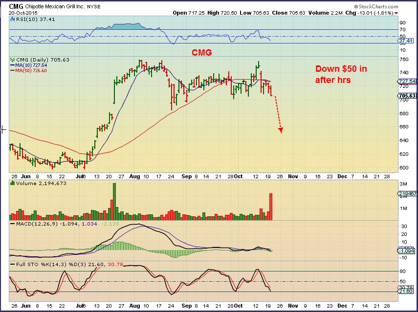Click the 3M volume axis label
The height and width of the screenshot is (312, 418).
[x=403, y=184]
